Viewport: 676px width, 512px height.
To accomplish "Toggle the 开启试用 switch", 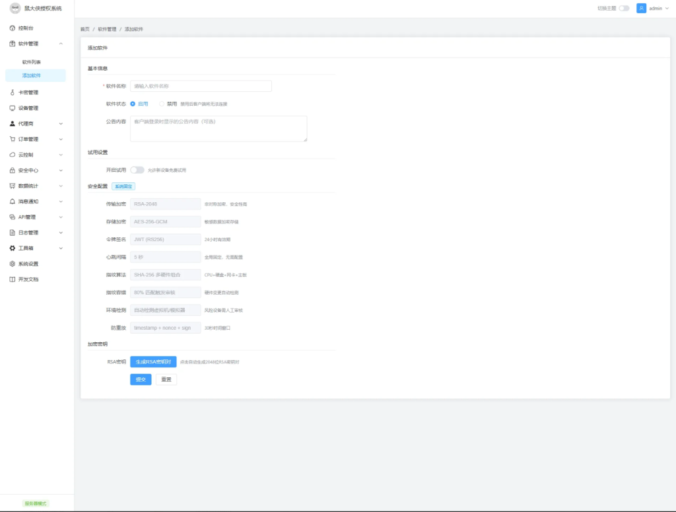I will pyautogui.click(x=137, y=170).
